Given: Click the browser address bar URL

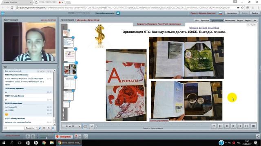Looking at the screenshot, I should click(x=125, y=8).
